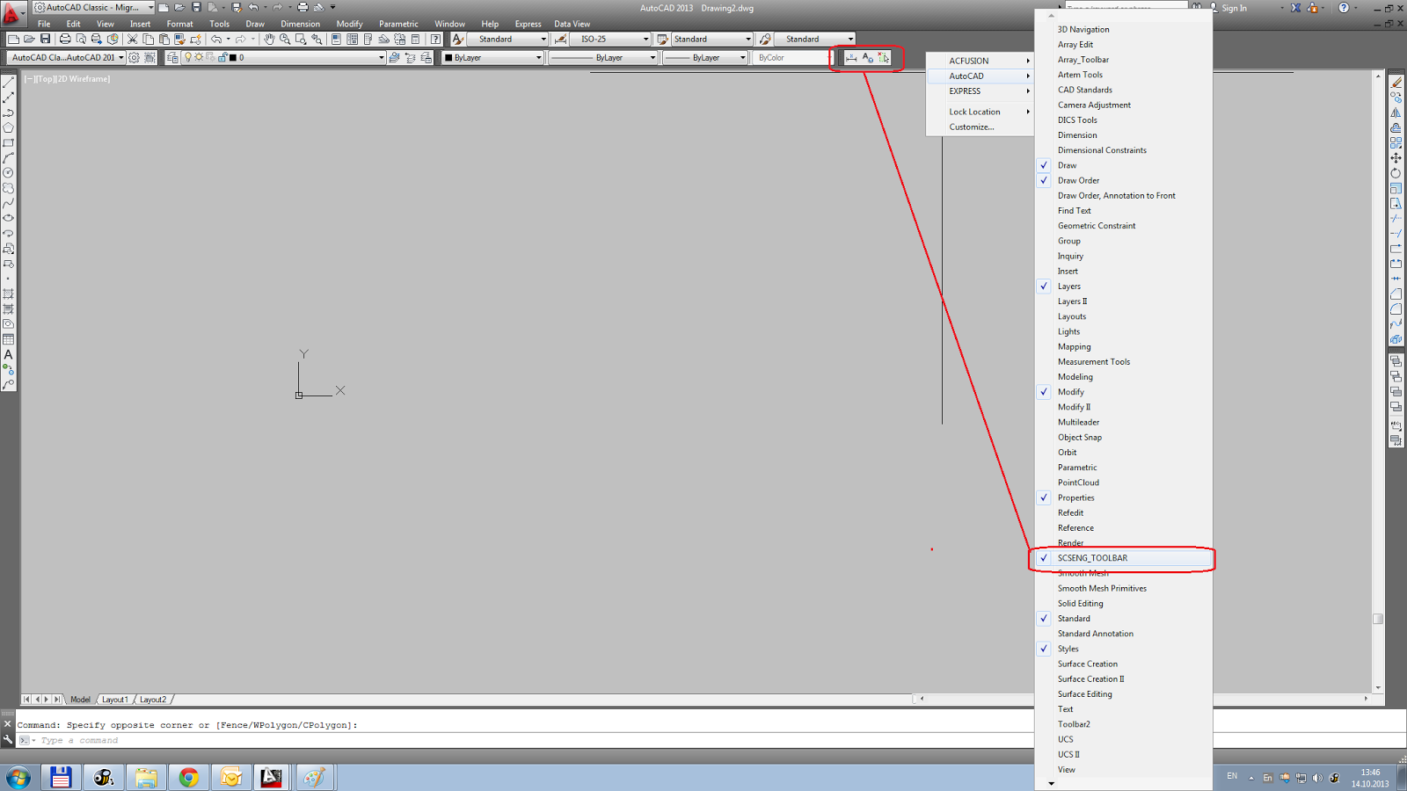The height and width of the screenshot is (791, 1407).
Task: Open the Help question mark toolbar icon
Action: pyautogui.click(x=435, y=40)
